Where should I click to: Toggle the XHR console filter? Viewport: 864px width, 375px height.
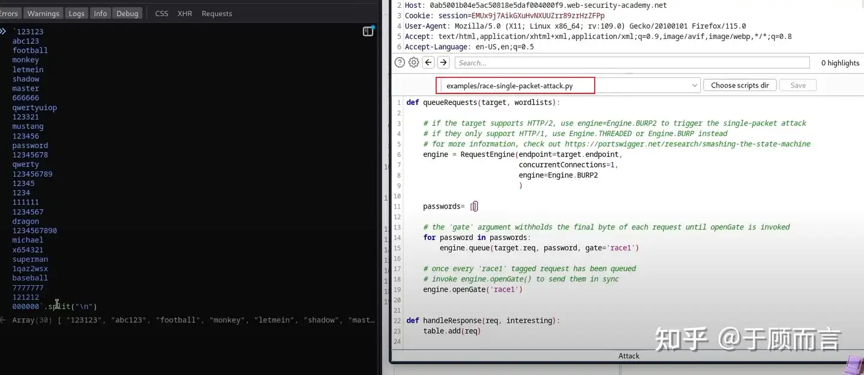pos(185,13)
